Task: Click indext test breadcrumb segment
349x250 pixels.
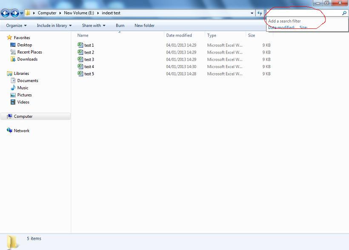Action: coord(111,13)
